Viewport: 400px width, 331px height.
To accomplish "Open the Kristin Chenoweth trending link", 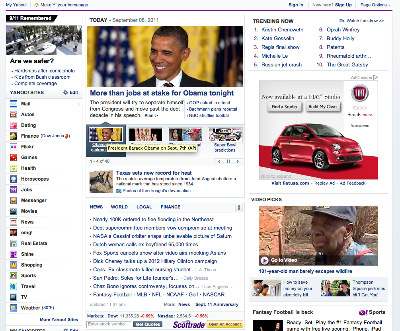I will click(283, 29).
